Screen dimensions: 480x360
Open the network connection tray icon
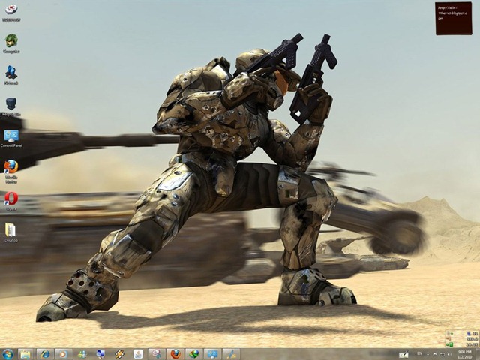[442, 354]
